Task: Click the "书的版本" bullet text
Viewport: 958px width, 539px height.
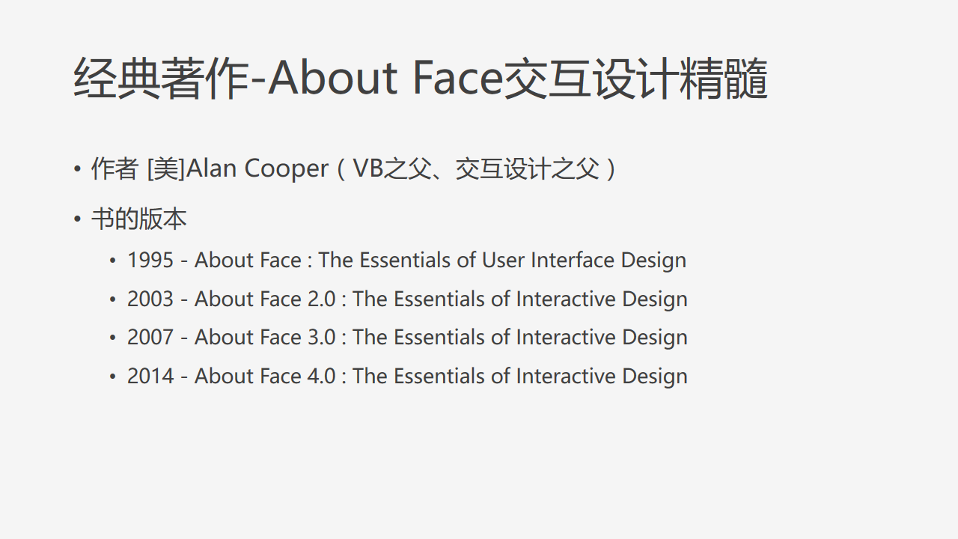Action: click(x=138, y=219)
